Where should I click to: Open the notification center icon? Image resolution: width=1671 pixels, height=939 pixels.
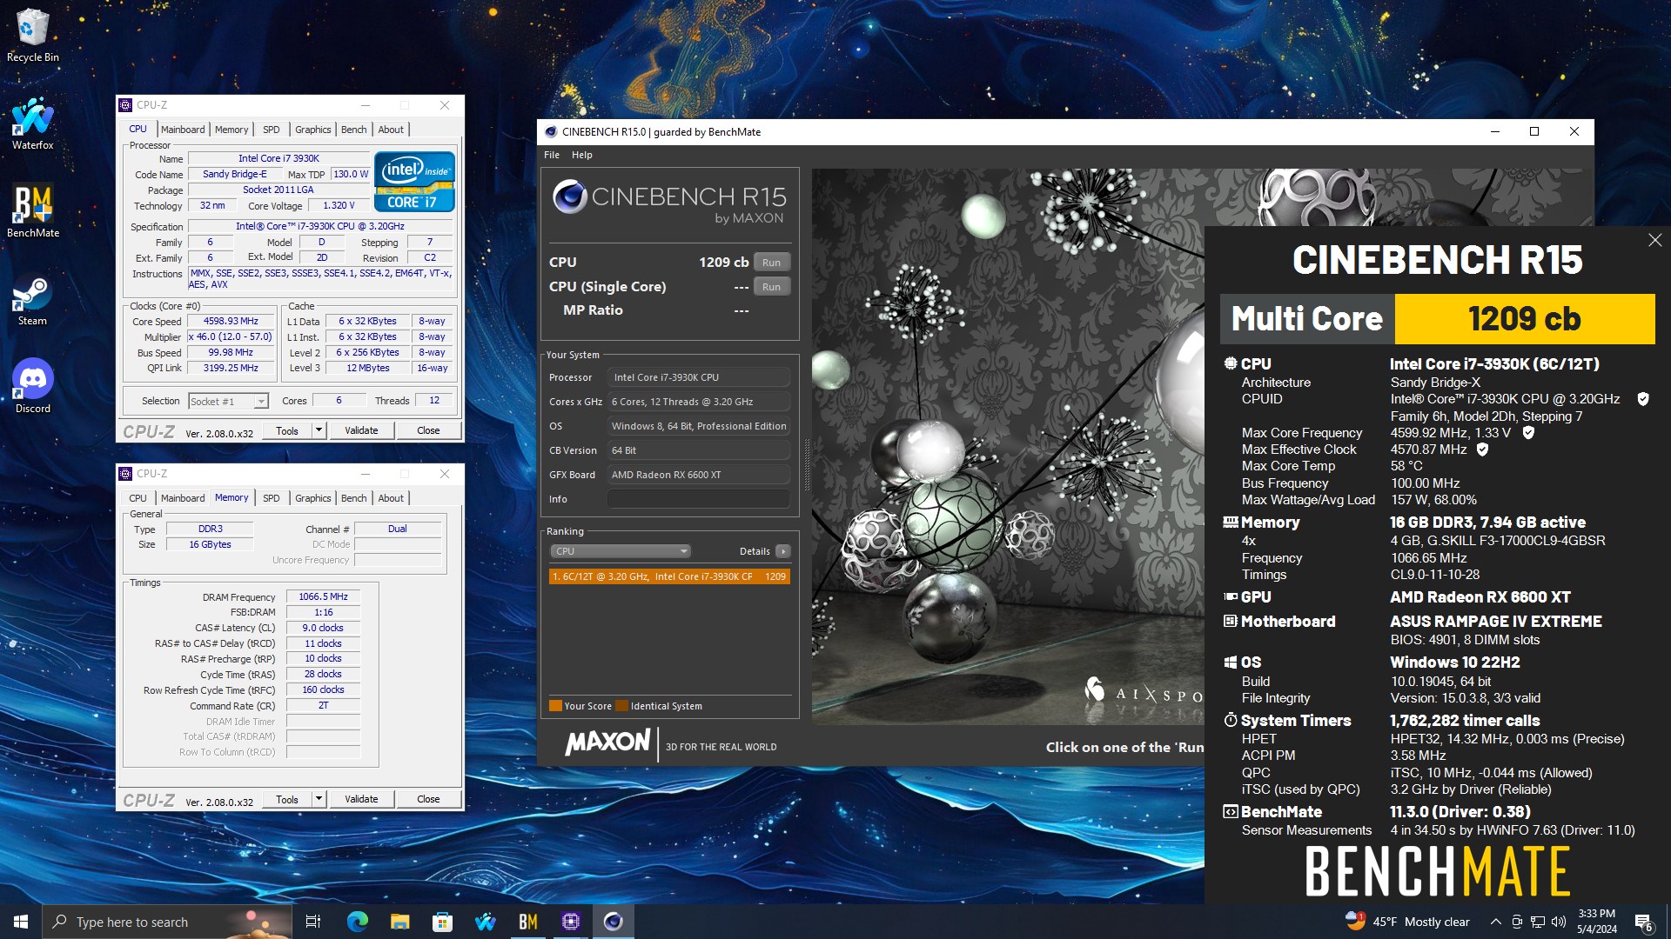1643,922
